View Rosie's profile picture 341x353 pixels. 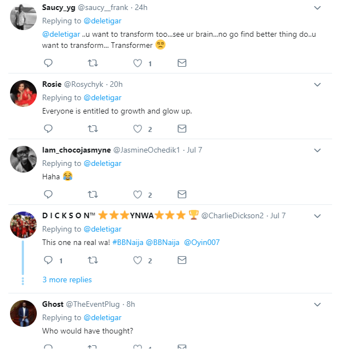[x=23, y=93]
